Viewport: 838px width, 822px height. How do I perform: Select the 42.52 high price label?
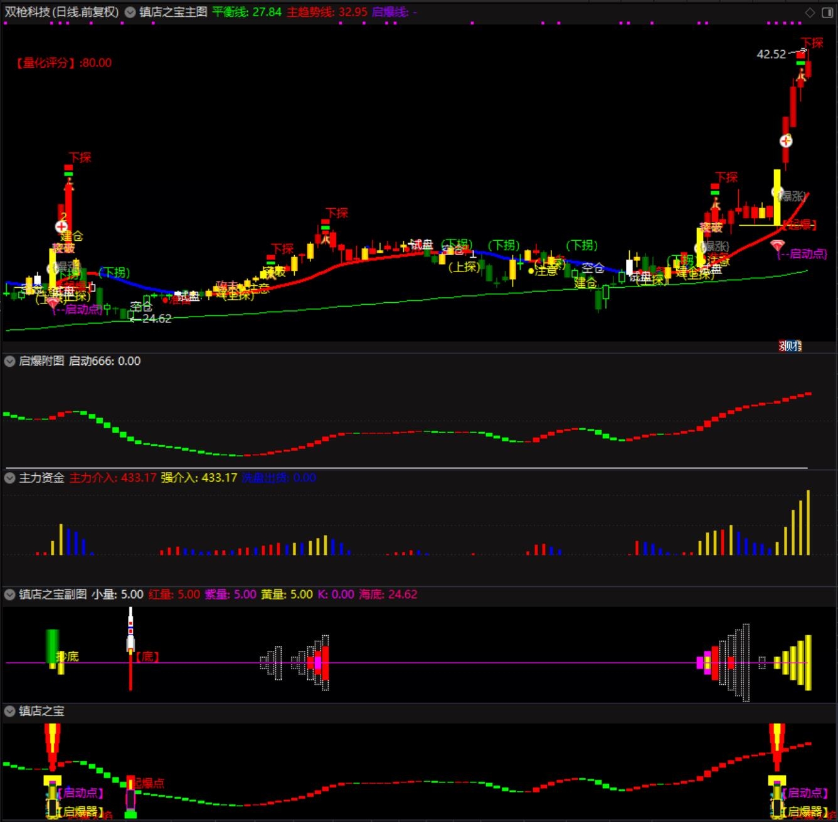[771, 55]
